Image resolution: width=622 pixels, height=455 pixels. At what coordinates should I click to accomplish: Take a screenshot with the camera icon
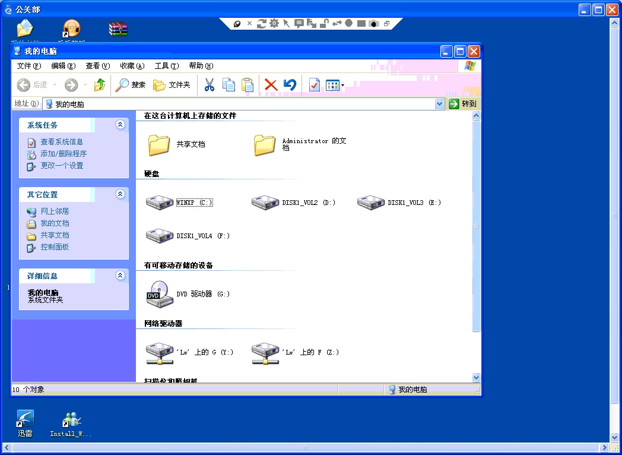(x=374, y=24)
